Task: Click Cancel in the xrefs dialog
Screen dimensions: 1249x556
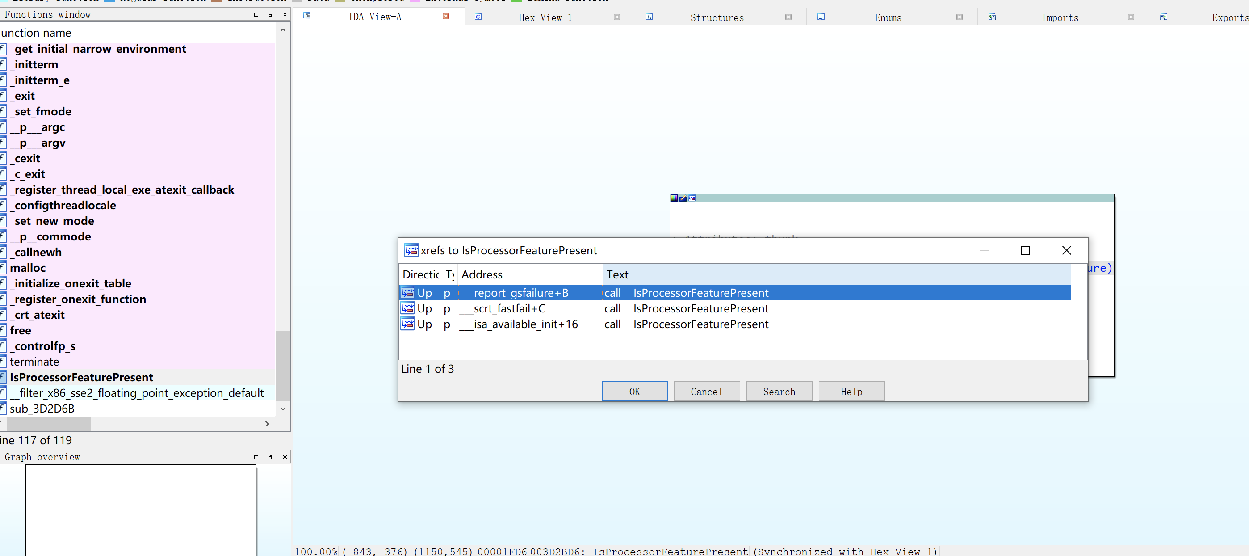Action: click(706, 391)
